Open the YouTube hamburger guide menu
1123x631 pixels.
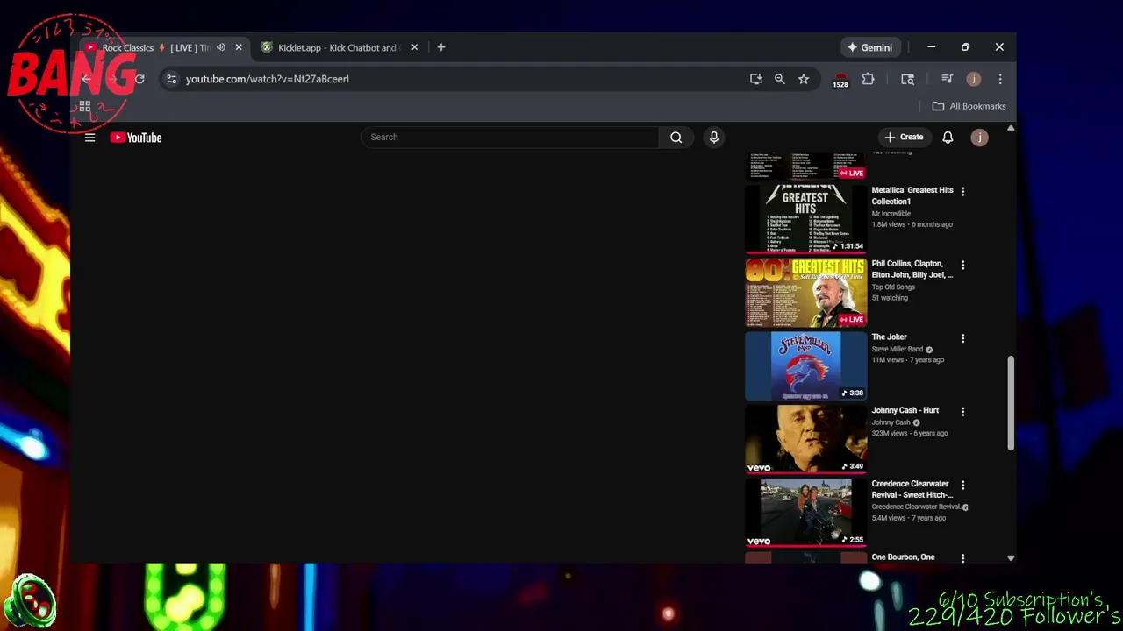(x=89, y=138)
